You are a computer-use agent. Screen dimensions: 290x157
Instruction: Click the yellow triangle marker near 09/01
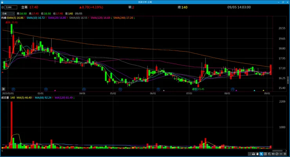264,90
